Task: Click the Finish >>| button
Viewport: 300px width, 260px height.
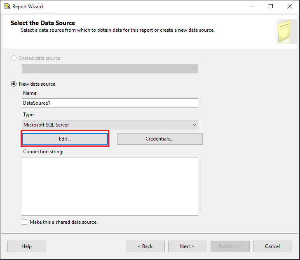Action: coord(230,246)
